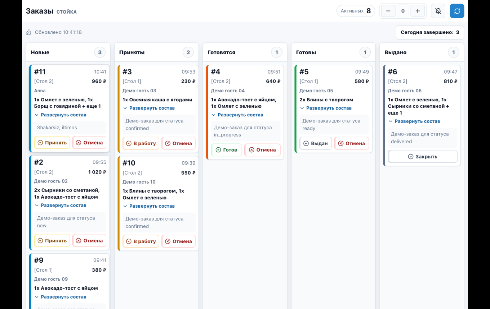Image resolution: width=490 pixels, height=309 pixels.
Task: Toggle the muted notification bell
Action: coord(438,11)
